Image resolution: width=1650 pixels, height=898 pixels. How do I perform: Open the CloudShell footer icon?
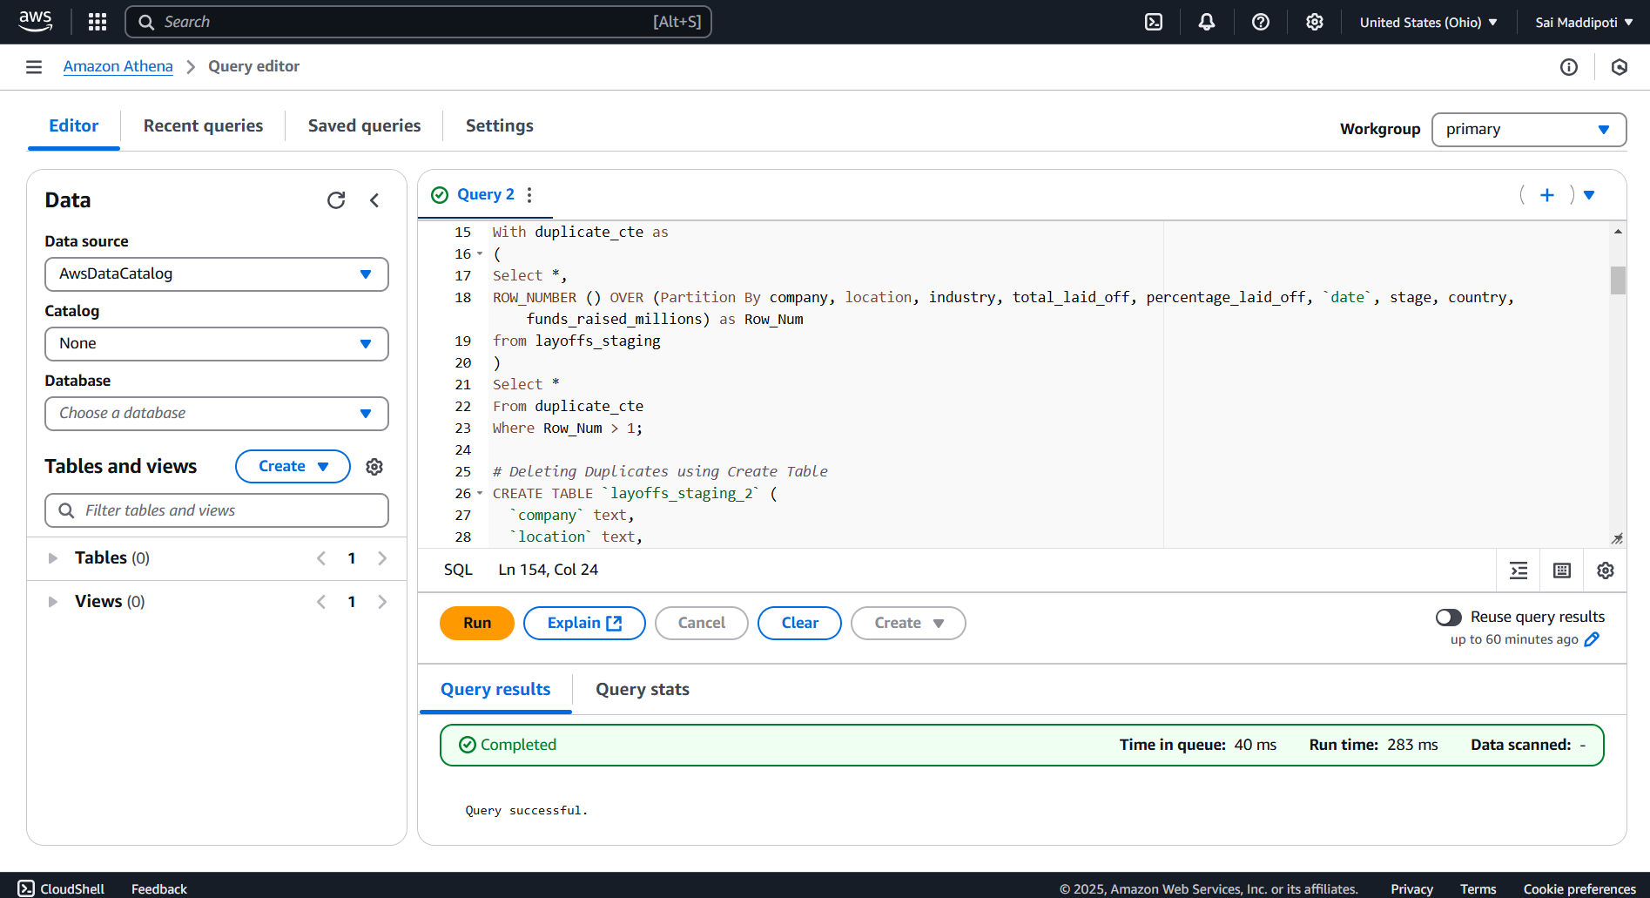click(x=26, y=888)
